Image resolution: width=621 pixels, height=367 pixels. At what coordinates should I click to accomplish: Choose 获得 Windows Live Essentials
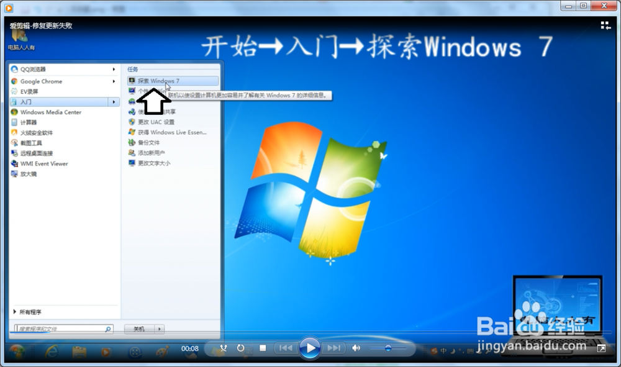[173, 132]
